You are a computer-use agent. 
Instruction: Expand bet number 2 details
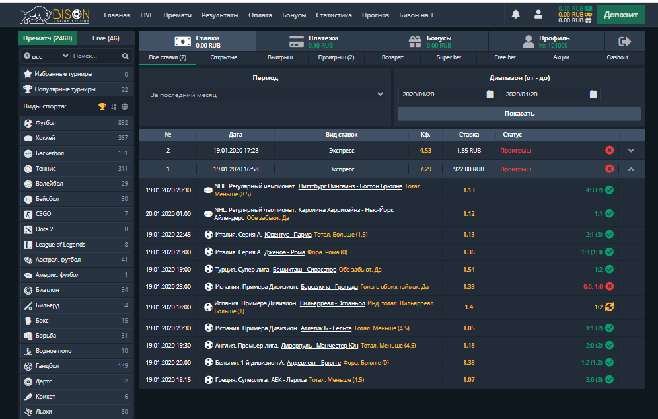pyautogui.click(x=631, y=151)
